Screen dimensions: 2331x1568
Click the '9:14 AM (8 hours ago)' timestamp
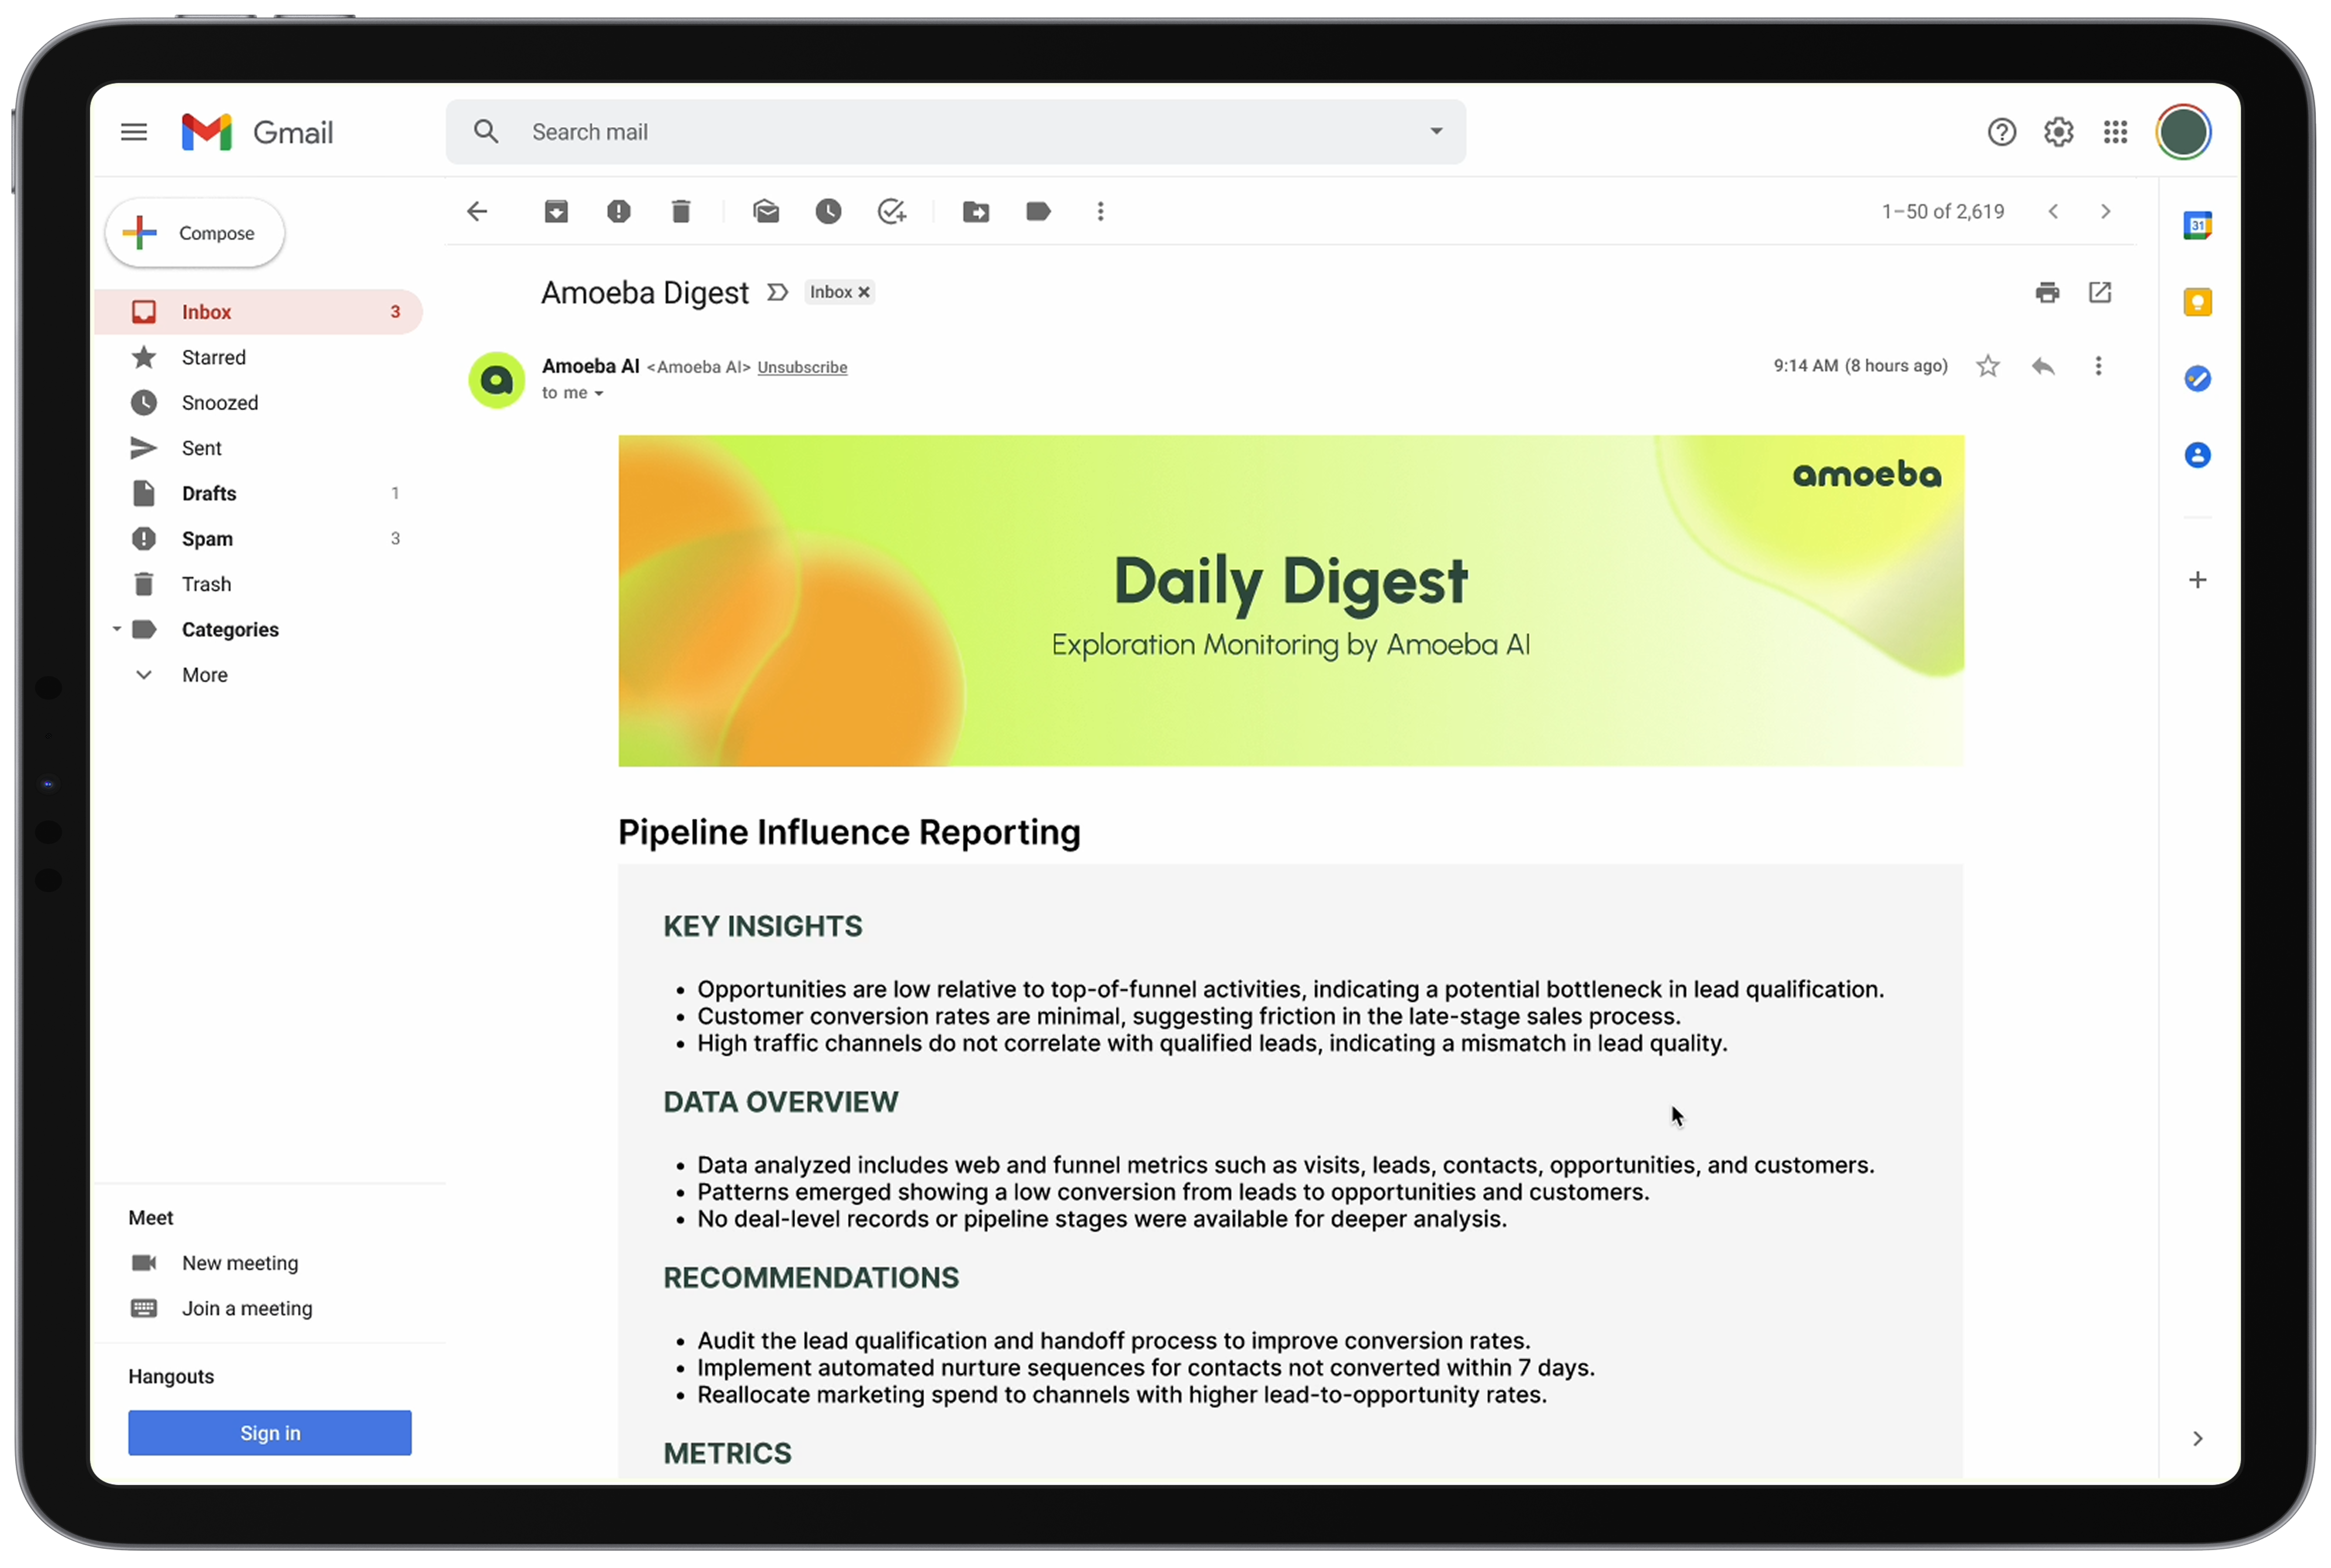(1860, 366)
